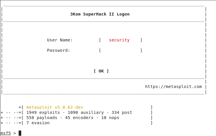Click the Password: label
216x136 pixels.
coord(59,50)
